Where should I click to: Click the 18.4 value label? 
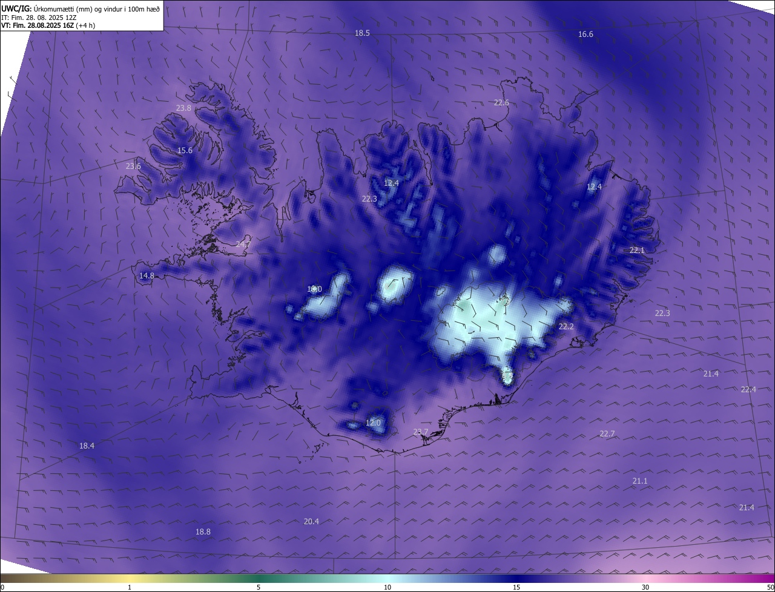[87, 446]
